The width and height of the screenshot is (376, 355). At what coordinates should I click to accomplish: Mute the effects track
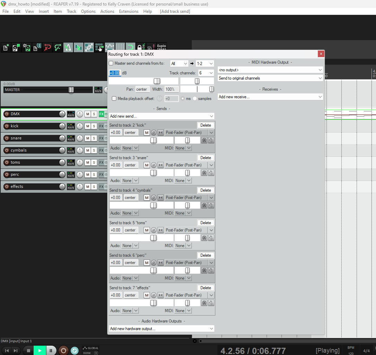tap(88, 187)
